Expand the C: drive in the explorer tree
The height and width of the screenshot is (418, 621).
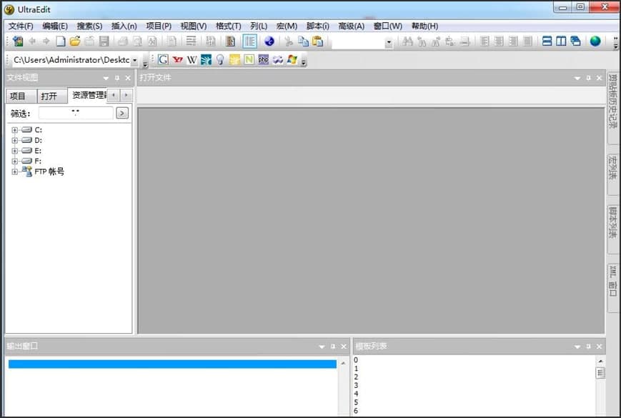click(15, 130)
